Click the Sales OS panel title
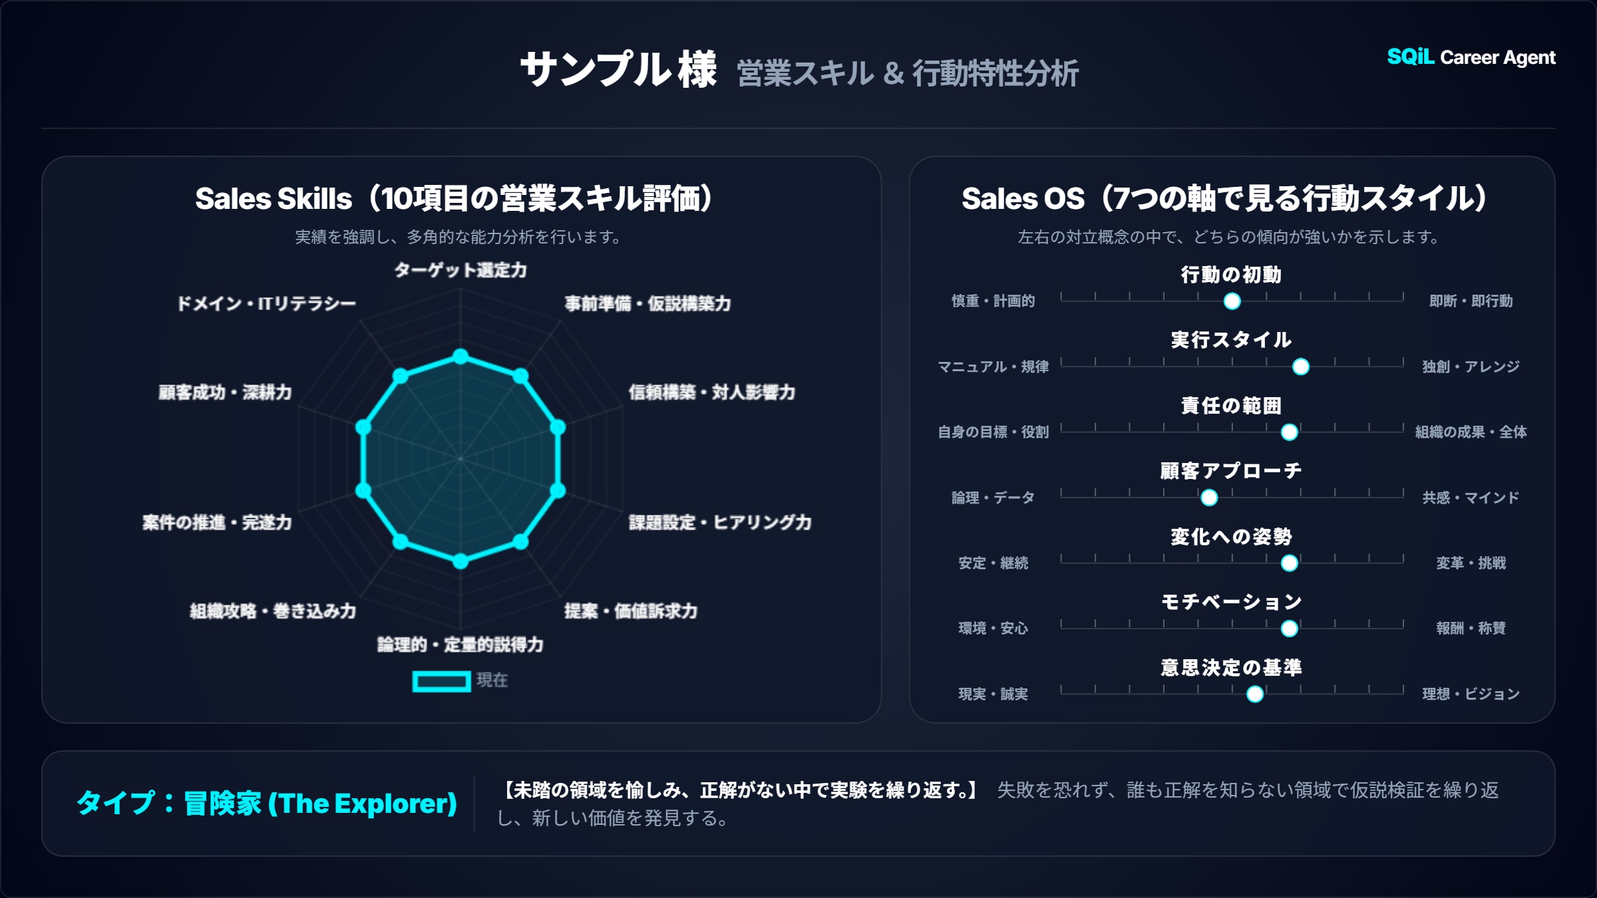Image resolution: width=1597 pixels, height=898 pixels. 1224,198
